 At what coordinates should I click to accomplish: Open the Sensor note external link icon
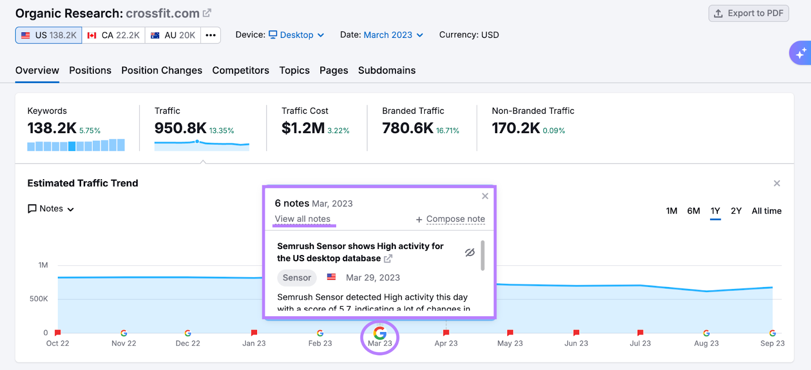[x=388, y=259]
